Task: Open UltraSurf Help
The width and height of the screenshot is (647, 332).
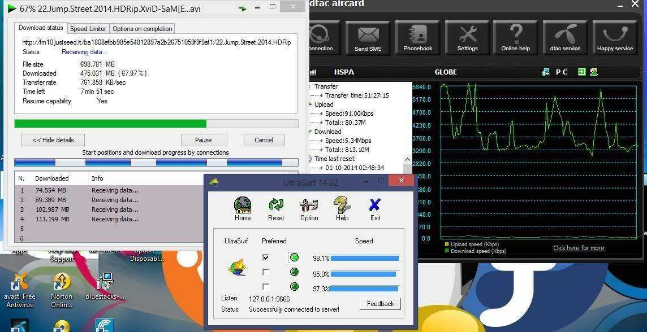Action: coord(342,209)
